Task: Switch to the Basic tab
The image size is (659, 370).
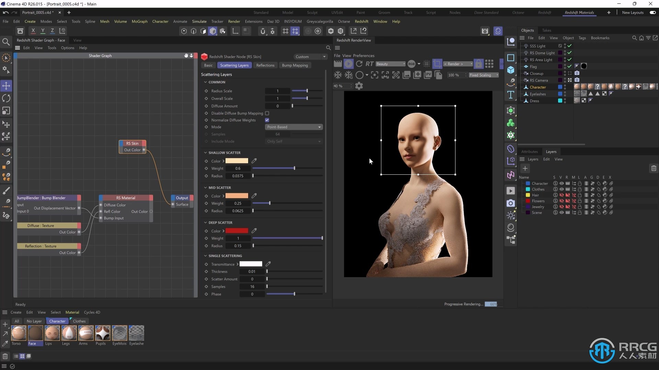Action: pos(208,65)
